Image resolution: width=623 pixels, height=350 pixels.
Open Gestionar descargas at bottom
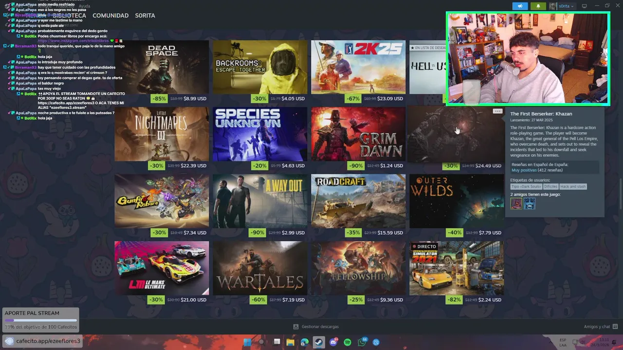point(320,327)
